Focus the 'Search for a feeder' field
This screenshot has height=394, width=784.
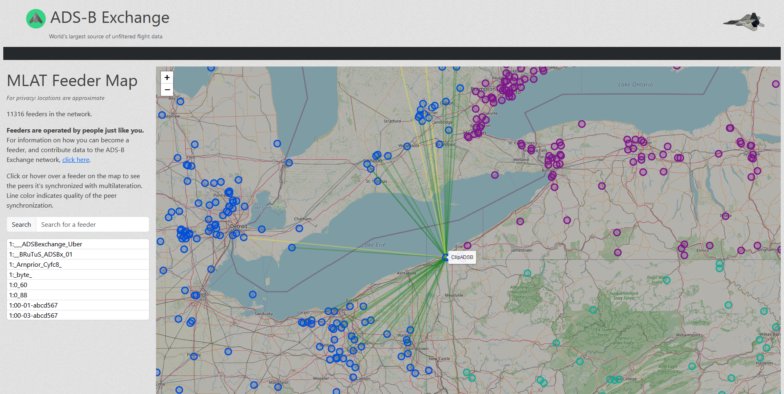coord(93,225)
